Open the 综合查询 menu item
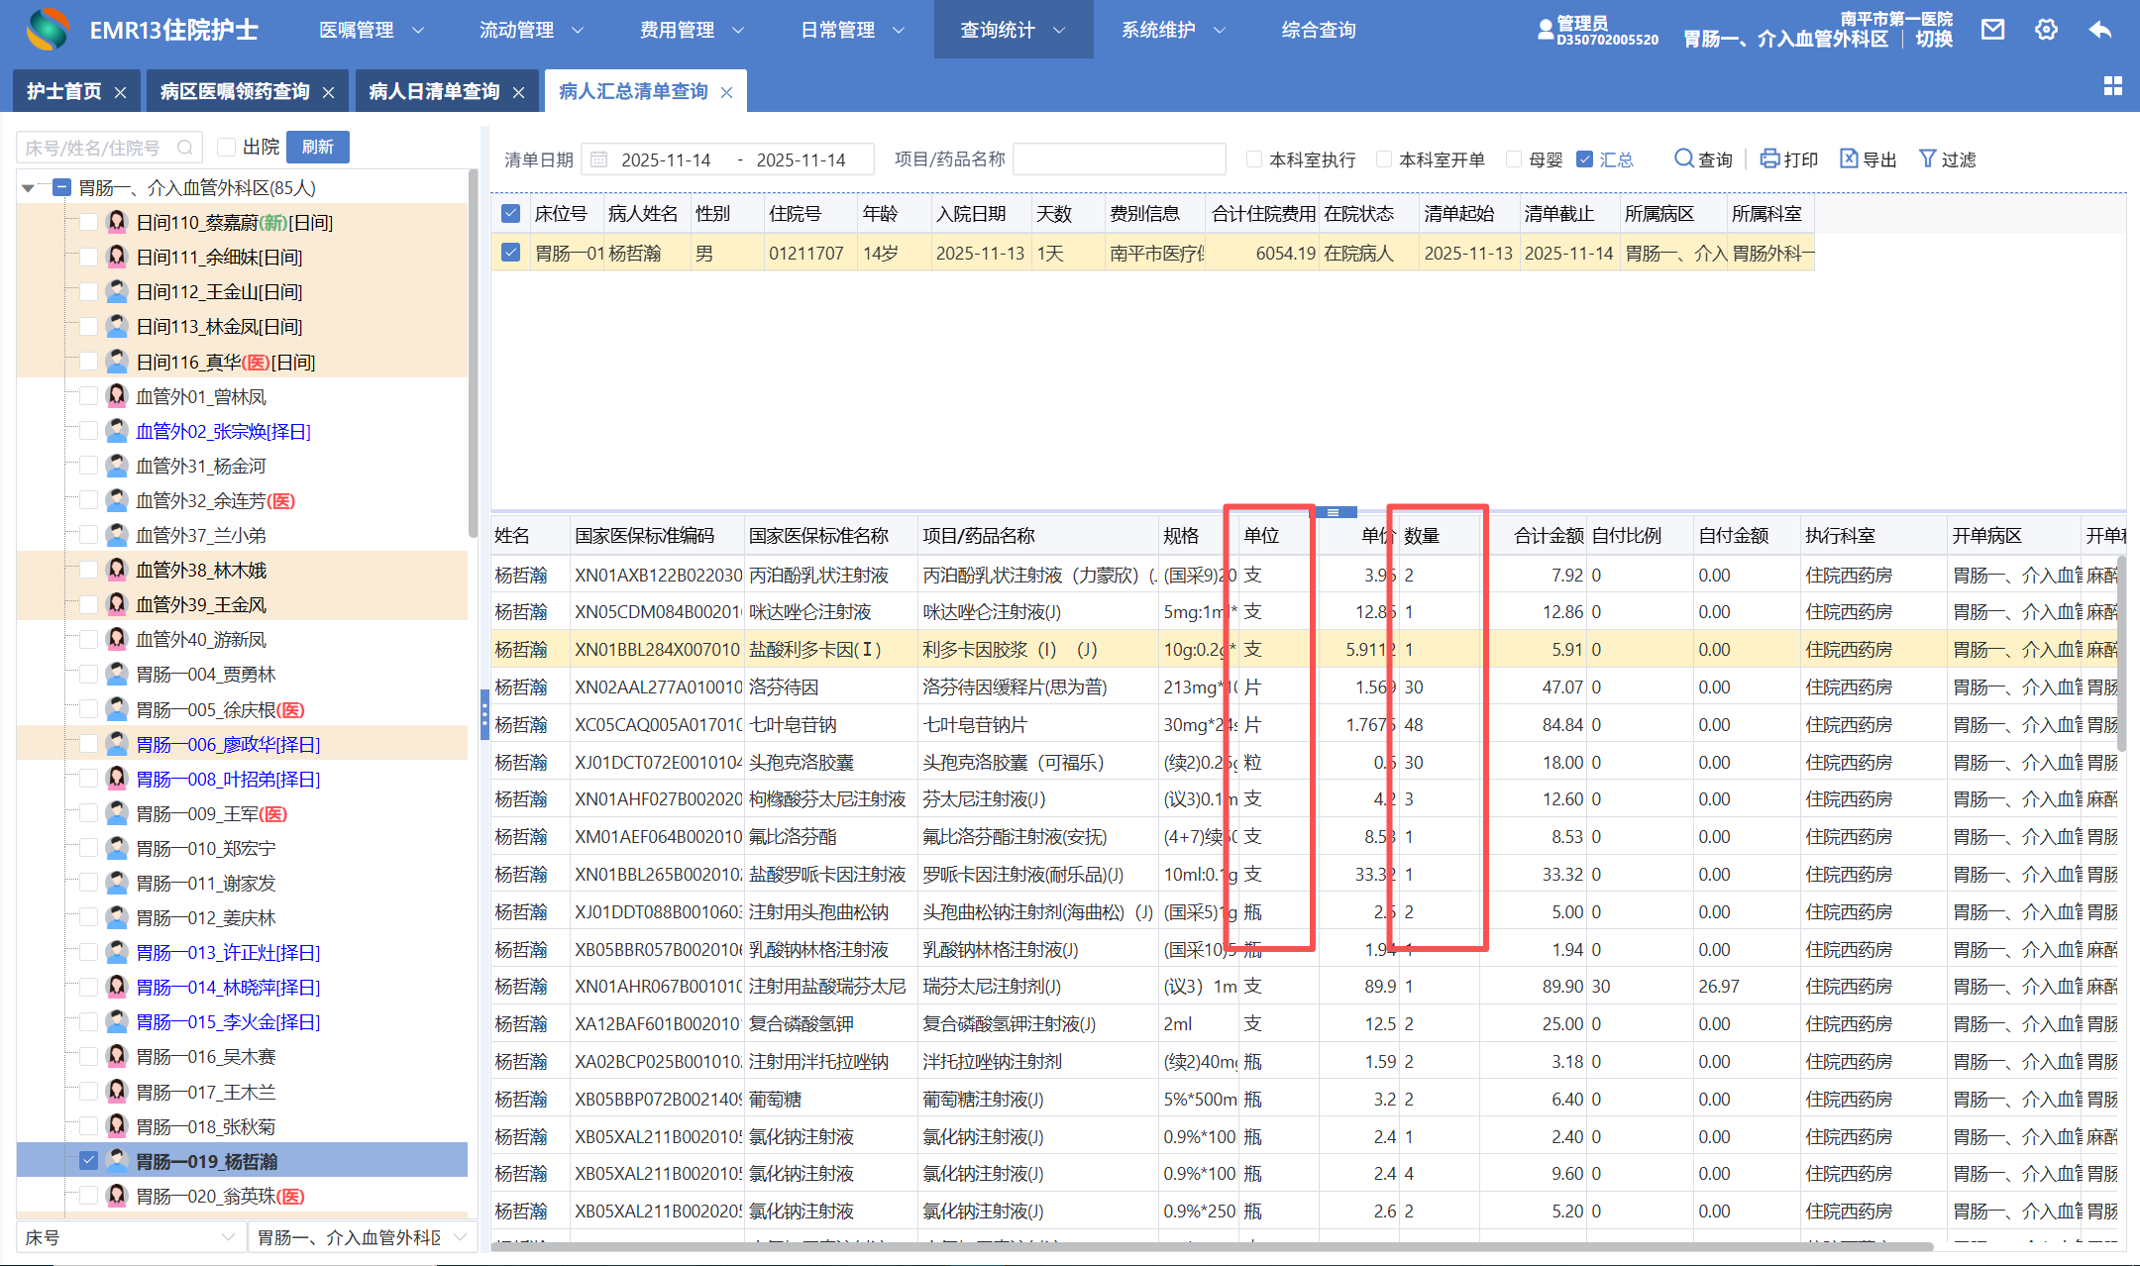Screen dimensions: 2140x1266 (x=1318, y=30)
